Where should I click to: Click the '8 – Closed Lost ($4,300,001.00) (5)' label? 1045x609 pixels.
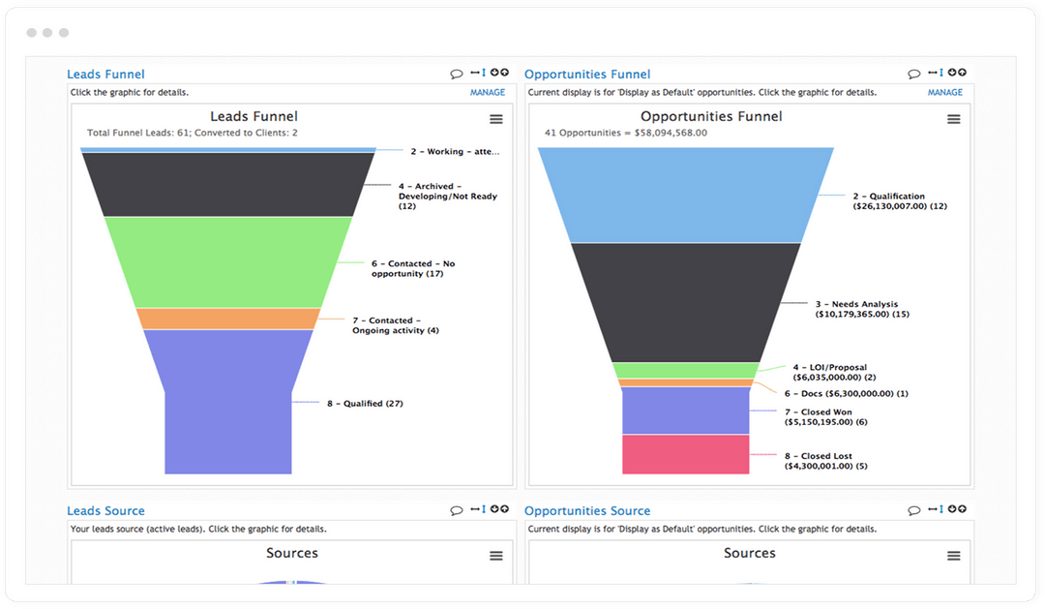(826, 462)
